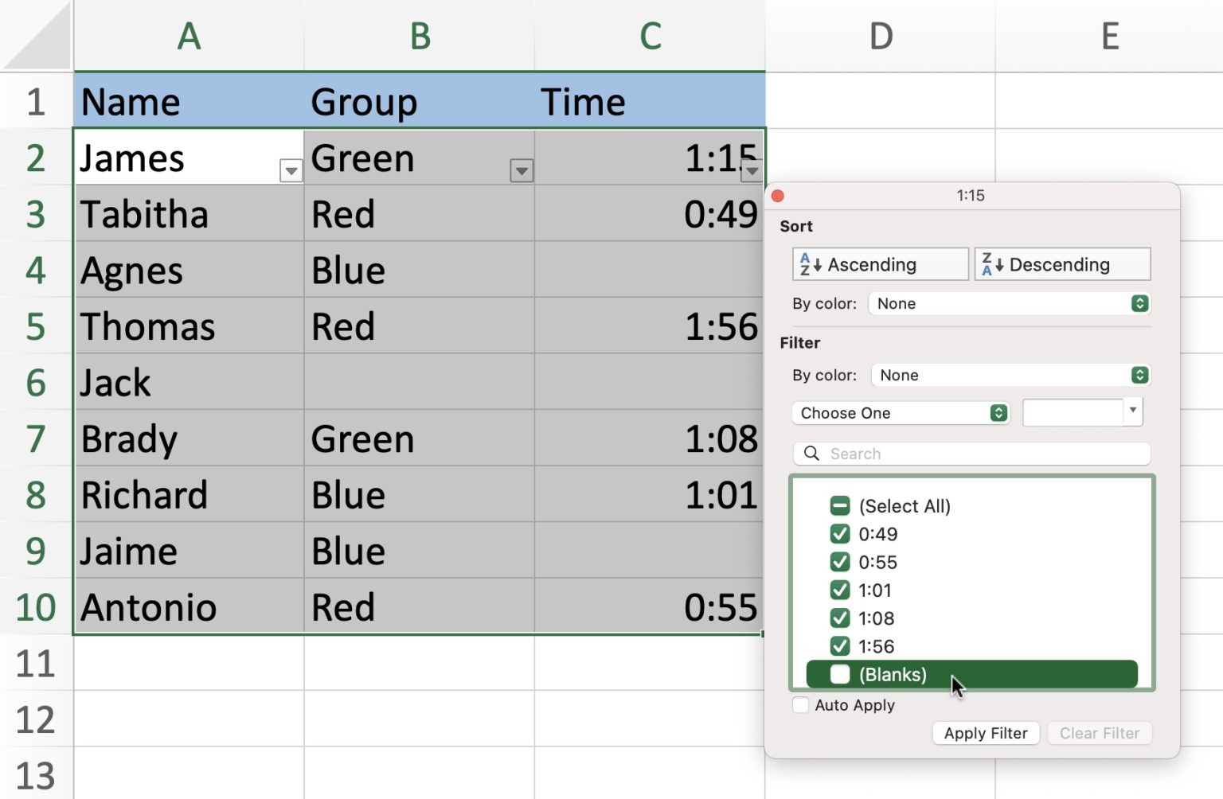The width and height of the screenshot is (1223, 799).
Task: Open the Group column filter arrow
Action: (x=522, y=170)
